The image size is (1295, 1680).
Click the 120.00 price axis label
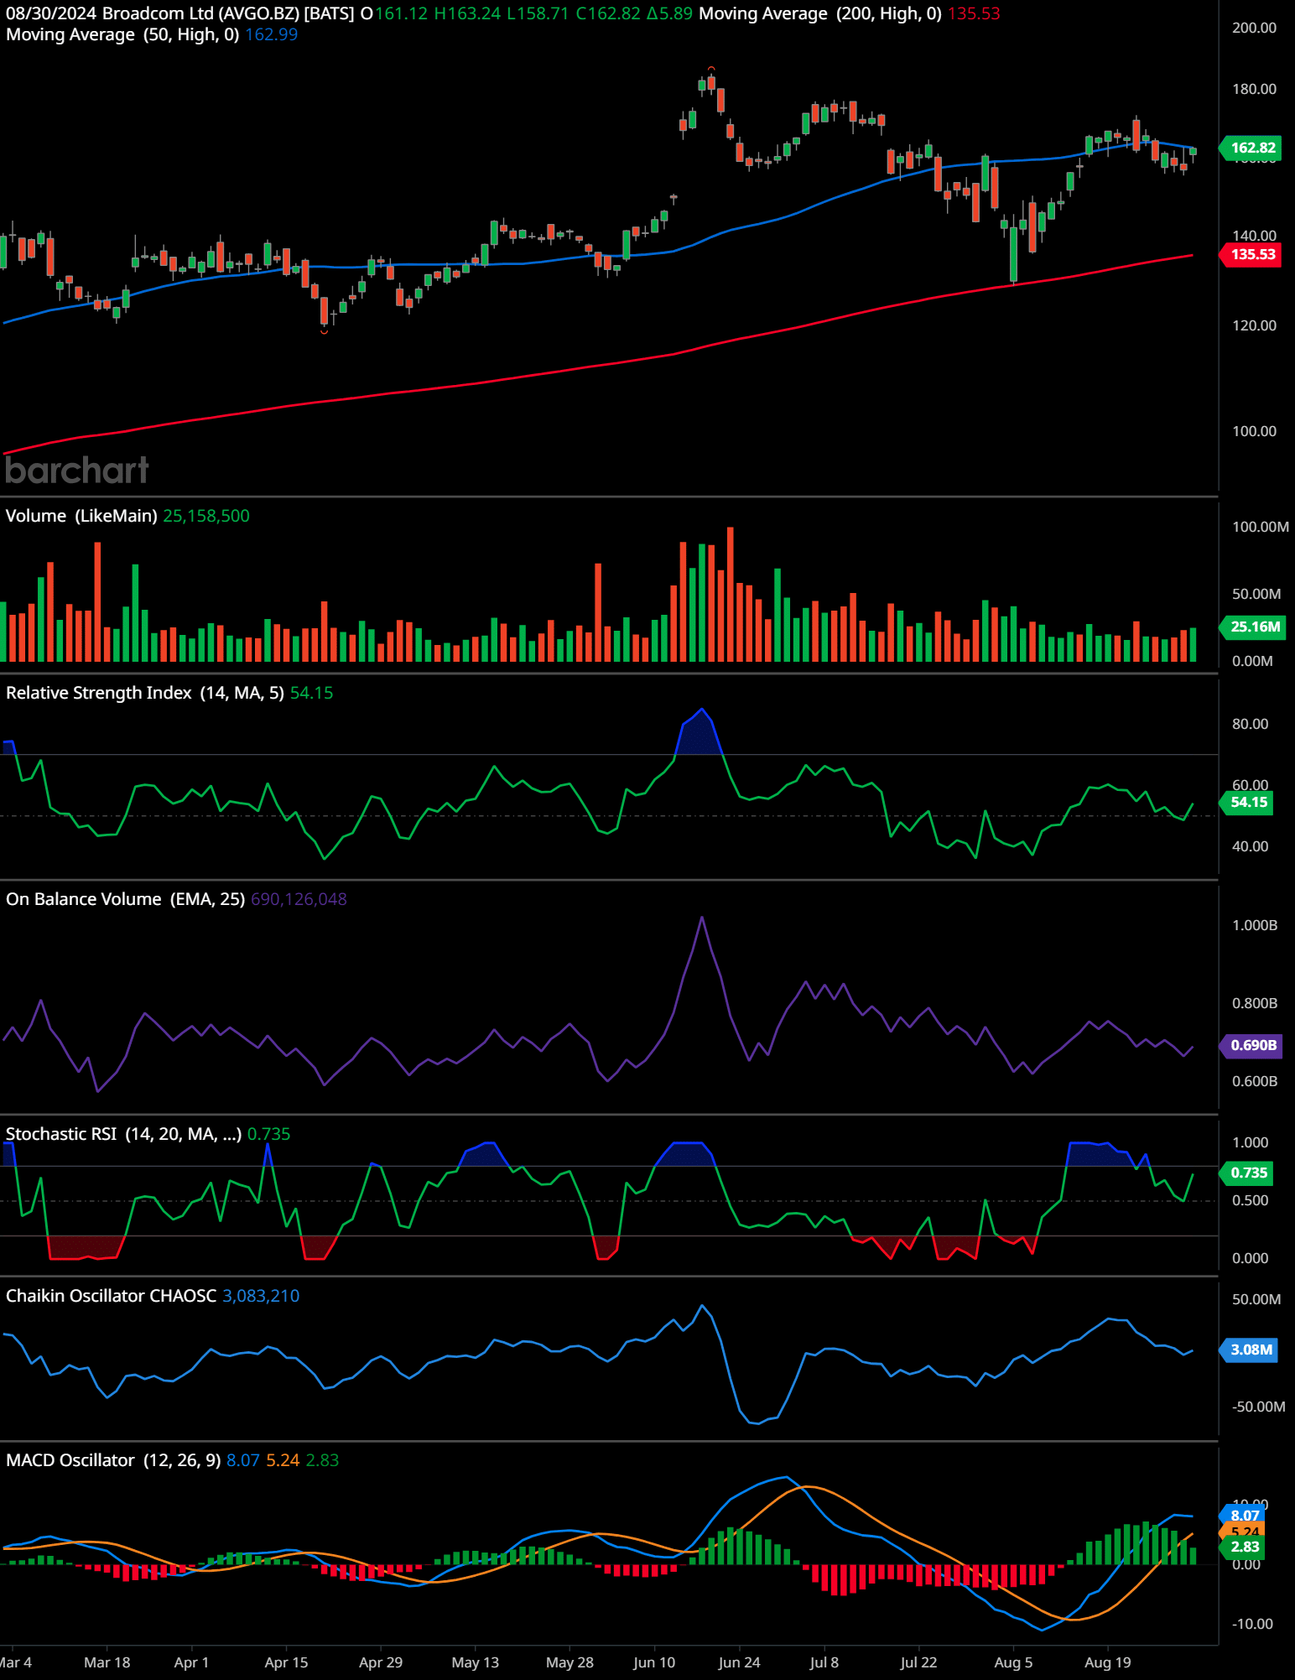(1254, 325)
